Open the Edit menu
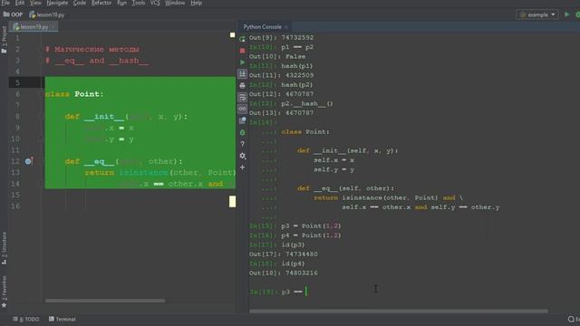The width and height of the screenshot is (580, 326). [x=20, y=3]
